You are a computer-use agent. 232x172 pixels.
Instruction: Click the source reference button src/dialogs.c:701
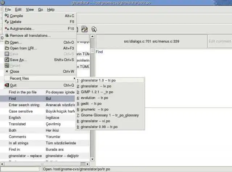coord(152,41)
